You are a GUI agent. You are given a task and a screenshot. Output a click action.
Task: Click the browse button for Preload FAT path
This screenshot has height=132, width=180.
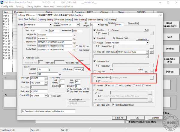point(150,93)
